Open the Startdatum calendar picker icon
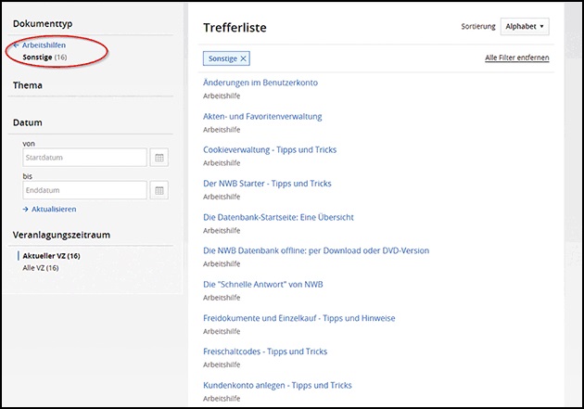Viewport: 584px width, 409px height. [x=159, y=158]
